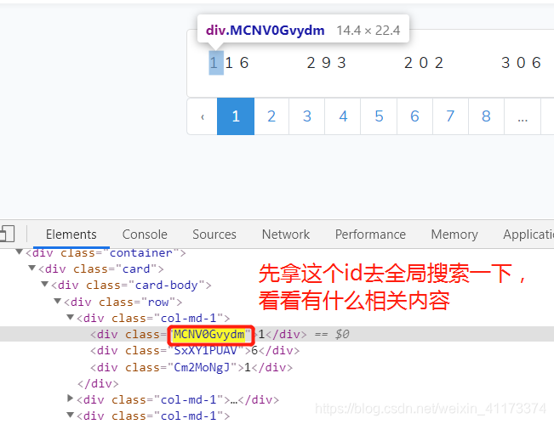Open the Sources tab
554x424 pixels.
pyautogui.click(x=214, y=235)
